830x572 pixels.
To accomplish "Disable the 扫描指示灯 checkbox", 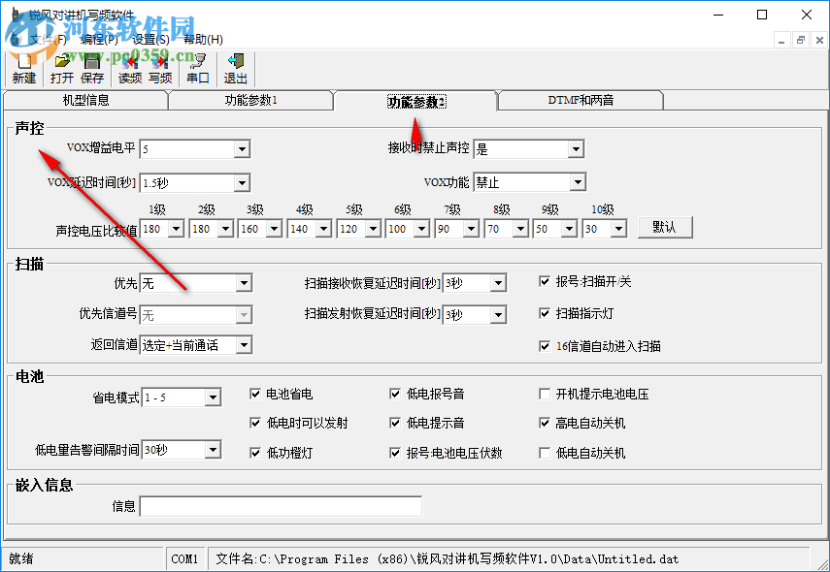I will (545, 315).
